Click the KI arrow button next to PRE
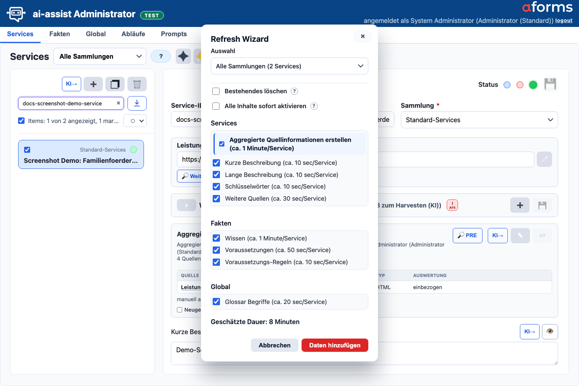579x386 pixels. click(498, 235)
